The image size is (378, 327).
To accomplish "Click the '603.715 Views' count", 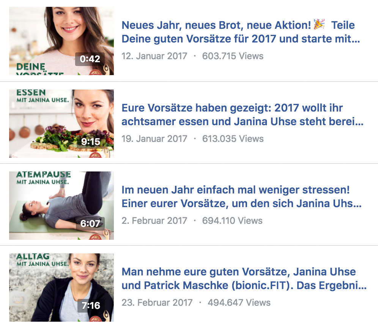I will [233, 56].
